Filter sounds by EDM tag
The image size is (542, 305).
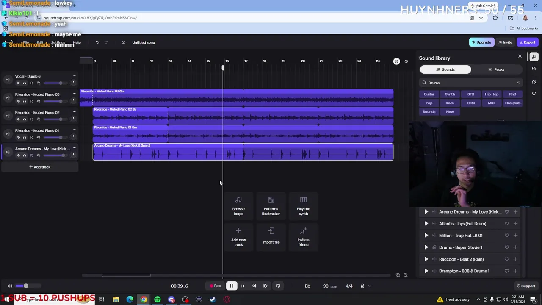click(471, 103)
